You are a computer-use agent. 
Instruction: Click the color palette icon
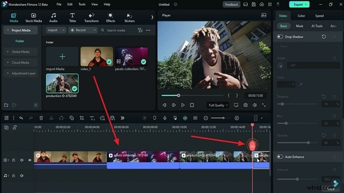112,118
